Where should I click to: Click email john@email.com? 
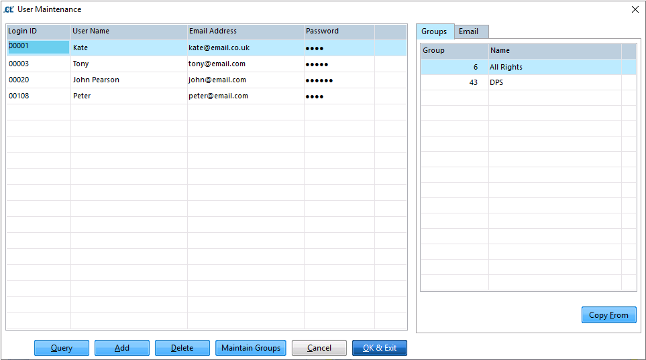click(217, 80)
